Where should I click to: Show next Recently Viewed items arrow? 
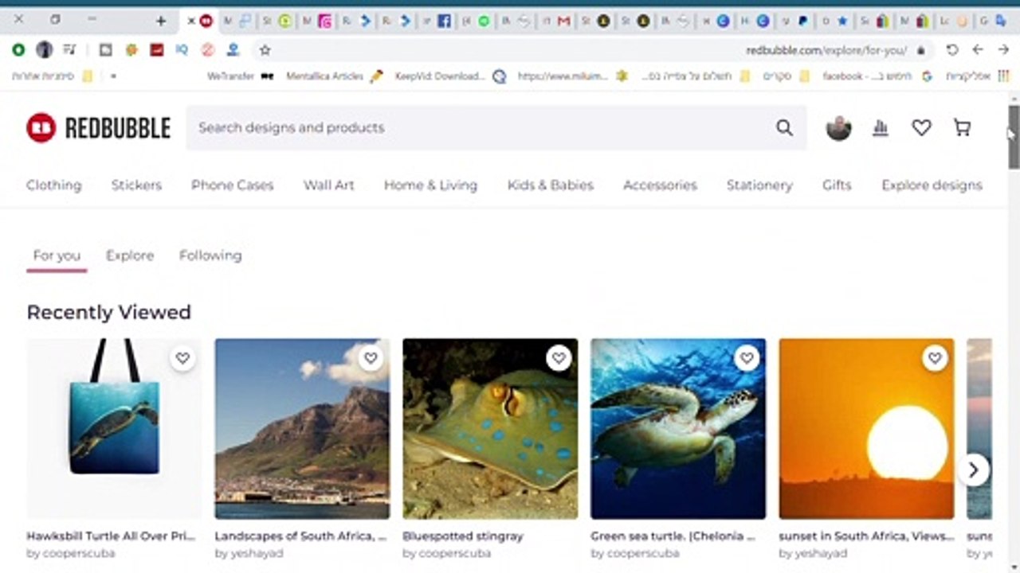(973, 470)
